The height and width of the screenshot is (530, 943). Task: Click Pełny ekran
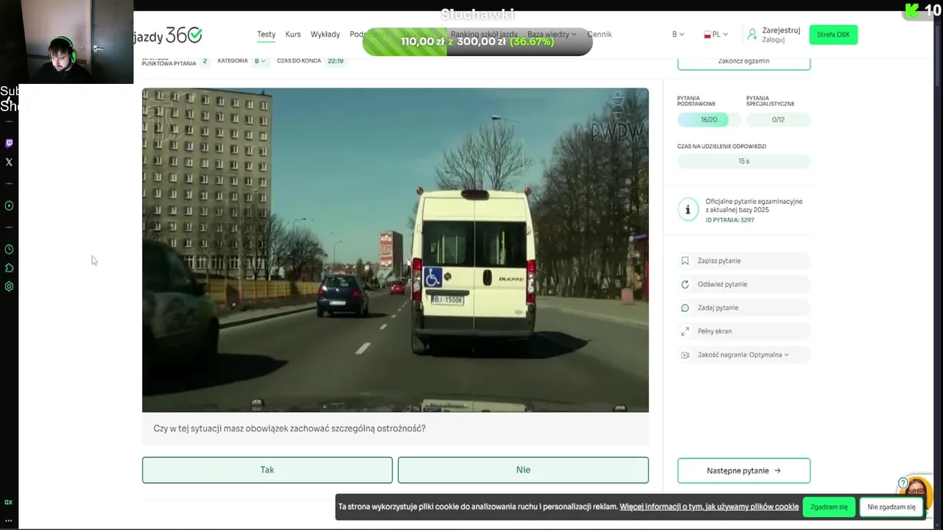pyautogui.click(x=743, y=331)
